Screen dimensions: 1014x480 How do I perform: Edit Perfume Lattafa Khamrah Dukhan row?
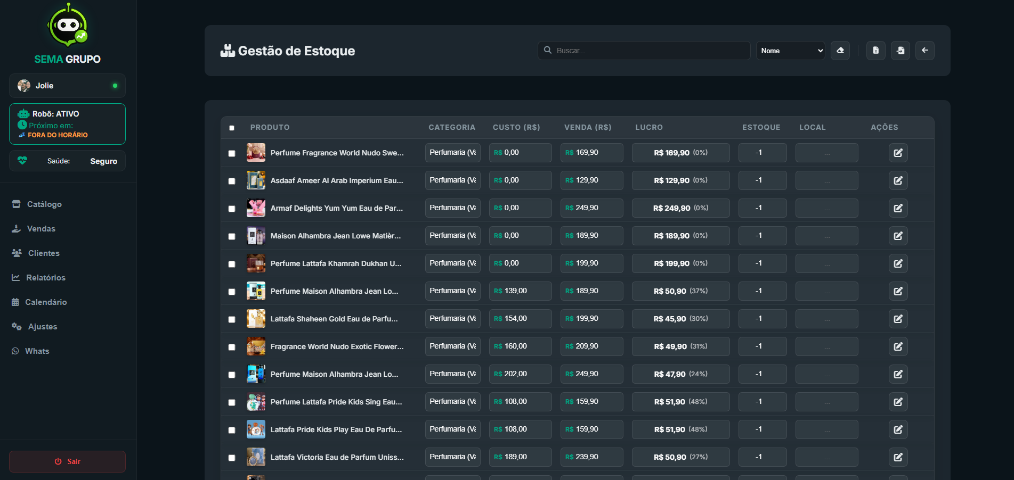click(x=898, y=263)
